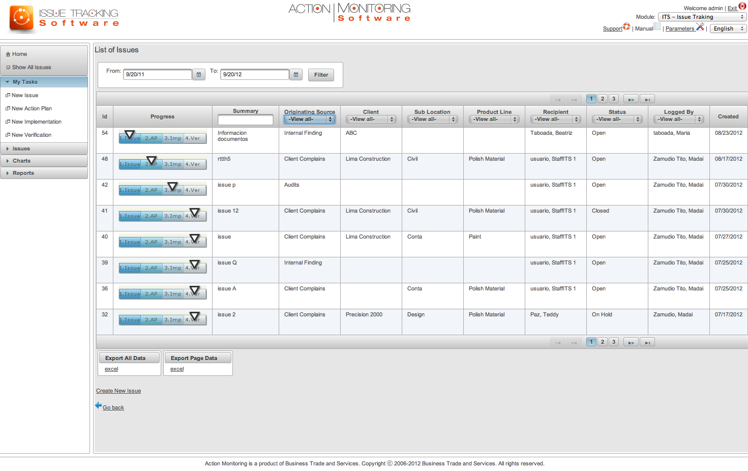Select New Action Plan in sidebar
This screenshot has height=471, width=748.
tap(32, 108)
